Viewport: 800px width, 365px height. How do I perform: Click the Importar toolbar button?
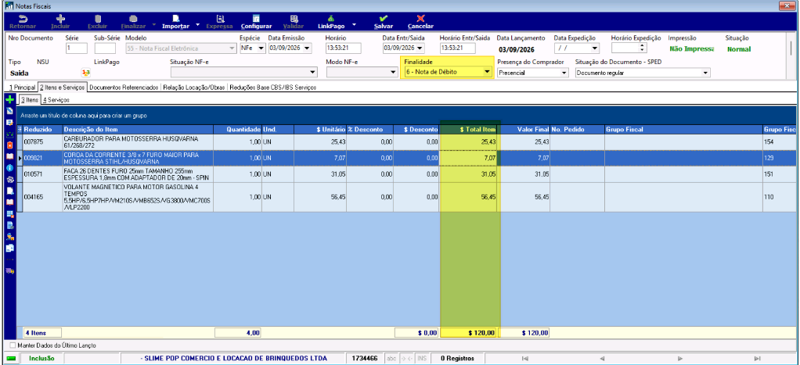[175, 21]
